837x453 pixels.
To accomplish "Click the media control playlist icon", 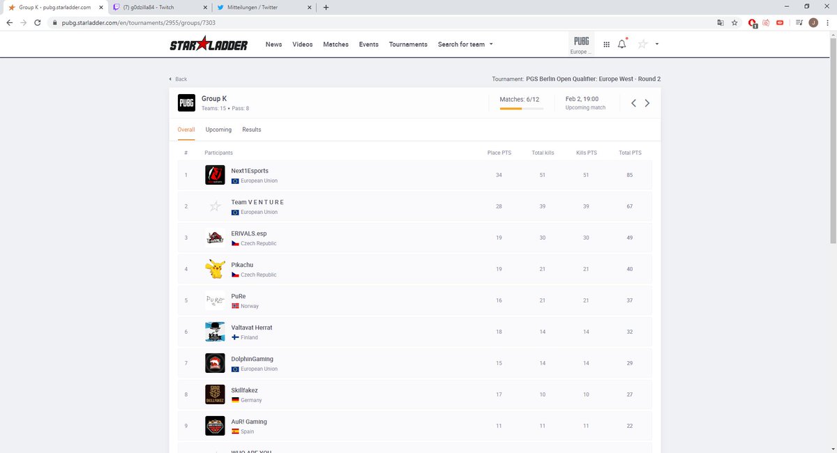I will coord(799,22).
